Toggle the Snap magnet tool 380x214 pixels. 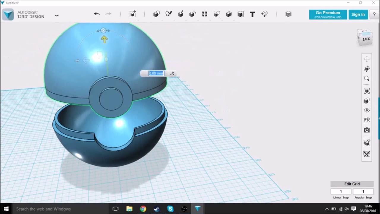264,14
